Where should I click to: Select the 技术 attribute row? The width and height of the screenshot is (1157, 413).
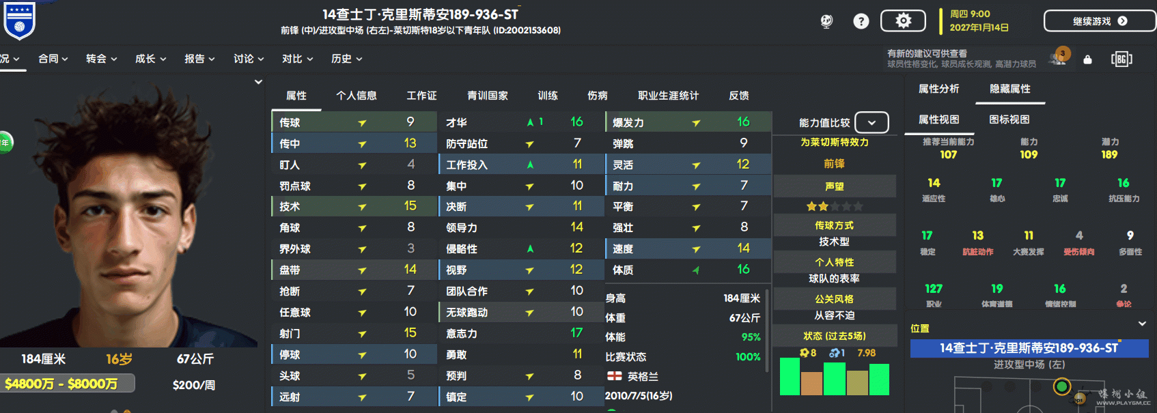354,206
